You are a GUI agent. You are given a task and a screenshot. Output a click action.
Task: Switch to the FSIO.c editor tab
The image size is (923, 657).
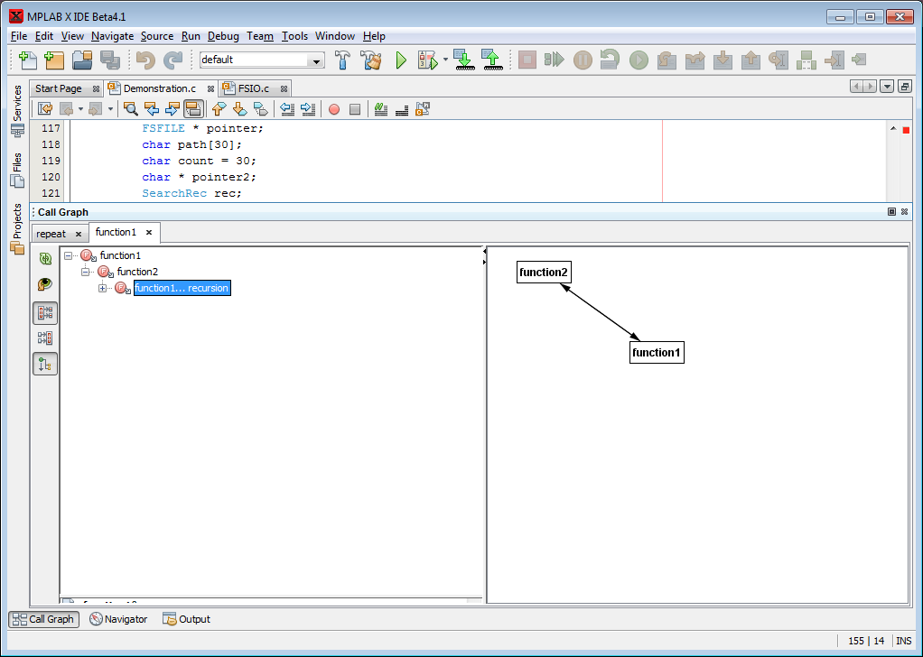[253, 88]
